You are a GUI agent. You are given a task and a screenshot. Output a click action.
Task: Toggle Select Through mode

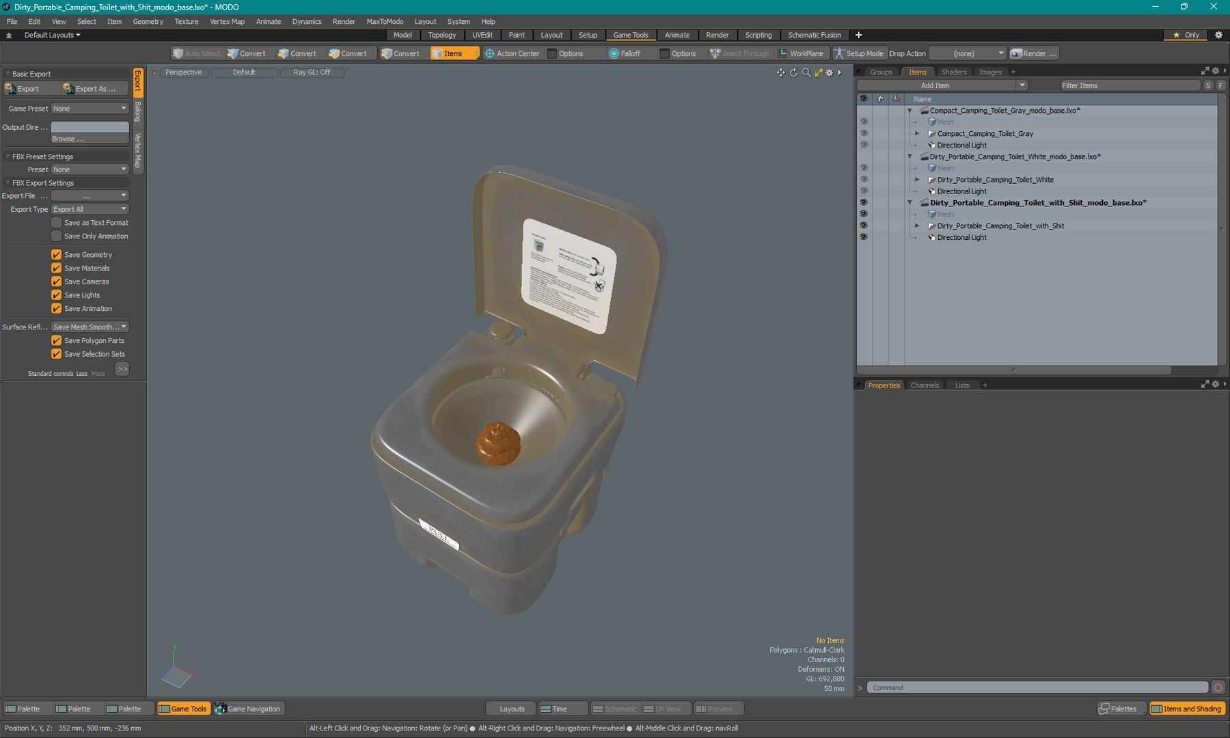point(740,53)
